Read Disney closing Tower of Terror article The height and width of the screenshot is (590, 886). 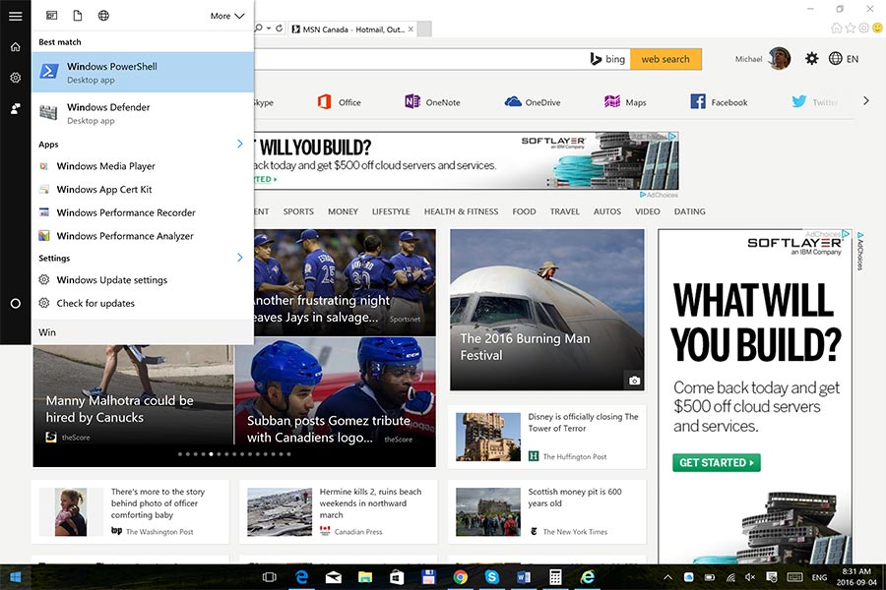[x=547, y=437]
